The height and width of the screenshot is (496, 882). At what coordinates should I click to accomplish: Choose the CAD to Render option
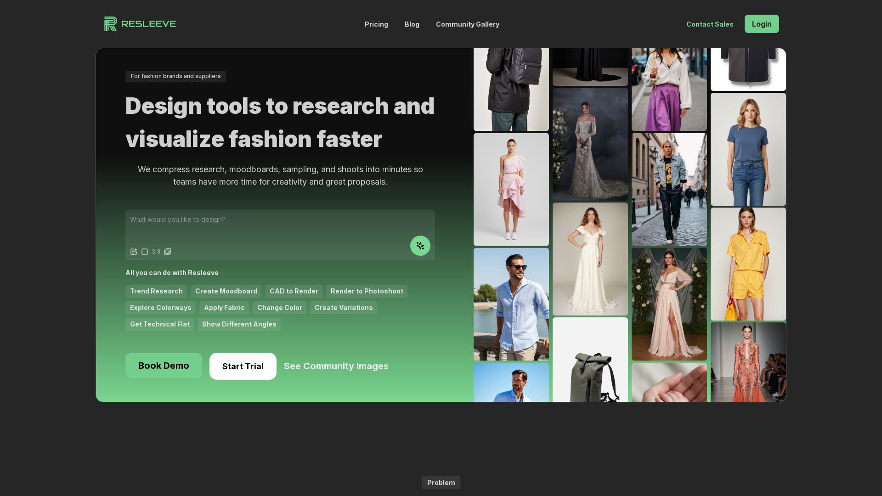294,291
